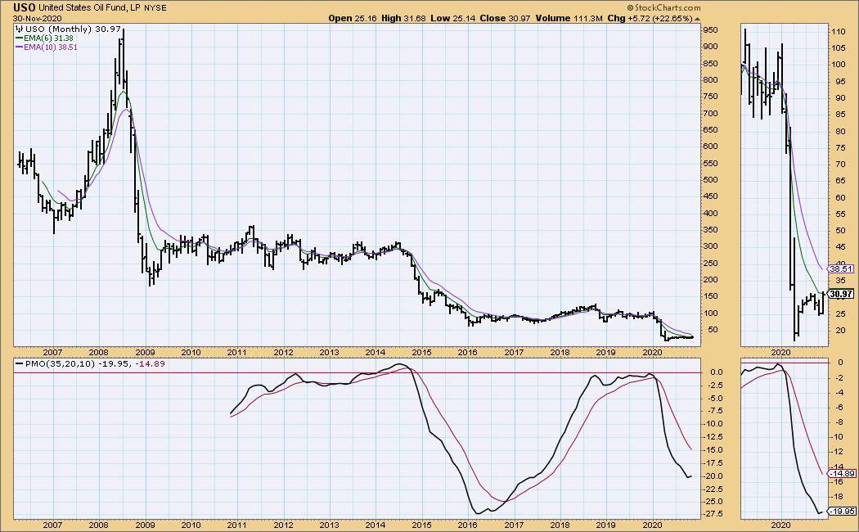Click the 750 price axis label

[x=710, y=97]
